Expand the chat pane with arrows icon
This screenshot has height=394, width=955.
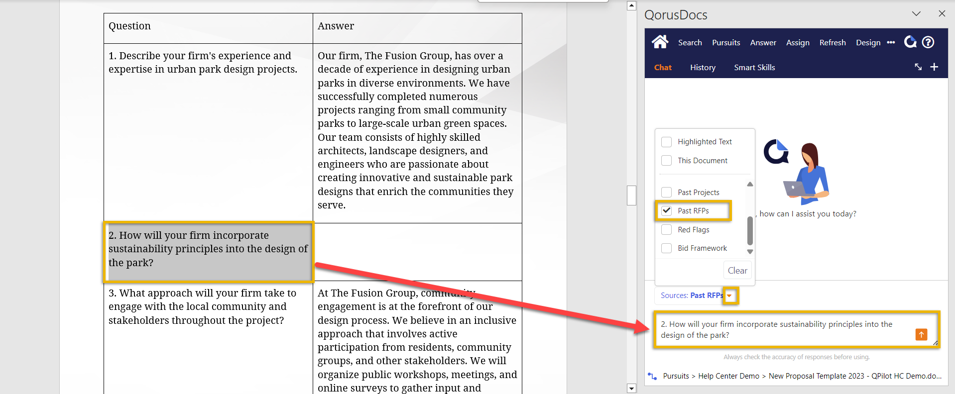pyautogui.click(x=918, y=67)
